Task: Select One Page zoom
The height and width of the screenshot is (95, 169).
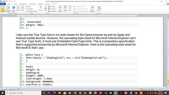Action: tap(51, 7)
